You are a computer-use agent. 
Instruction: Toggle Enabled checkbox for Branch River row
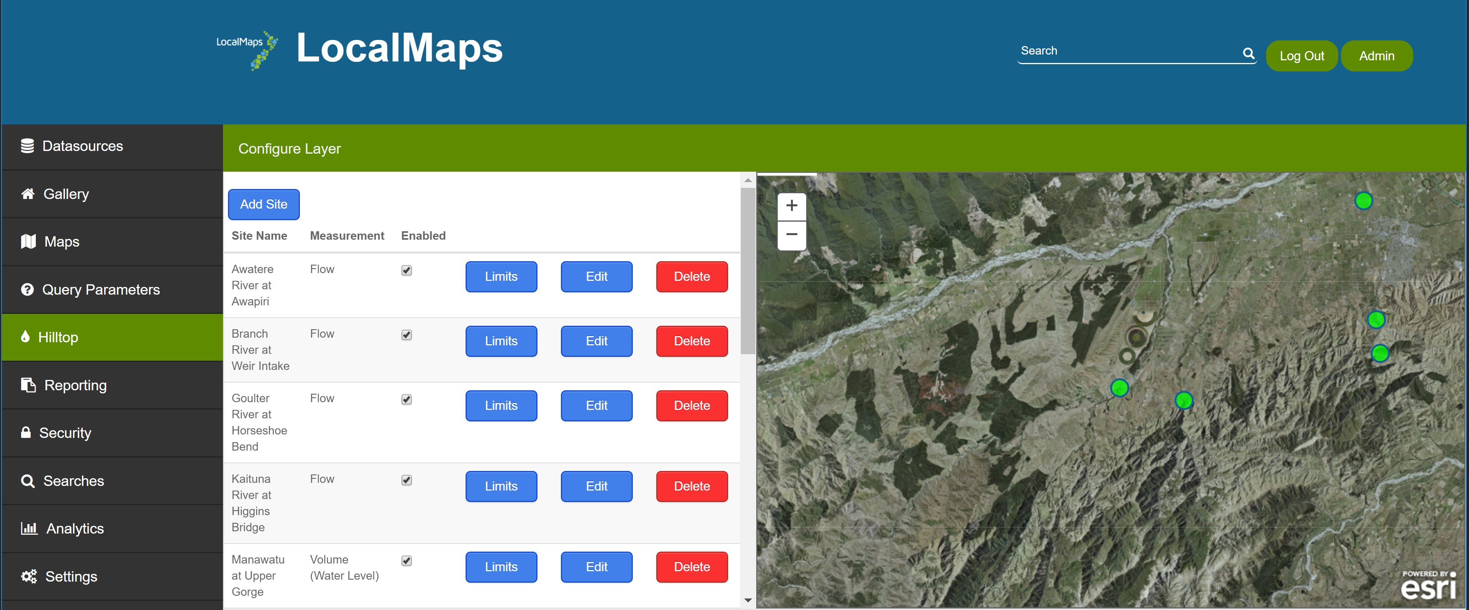click(x=406, y=335)
